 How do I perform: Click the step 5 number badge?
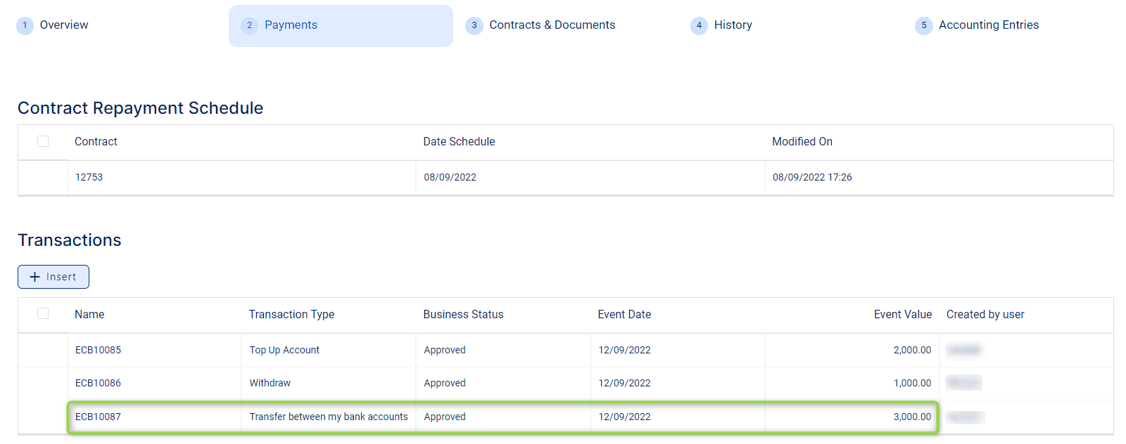point(924,26)
